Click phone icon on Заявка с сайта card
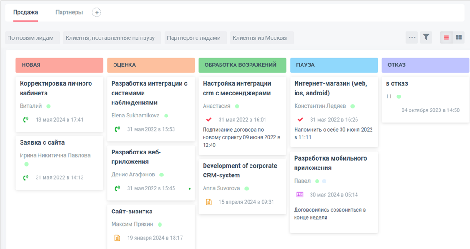The image size is (470, 249). point(26,177)
